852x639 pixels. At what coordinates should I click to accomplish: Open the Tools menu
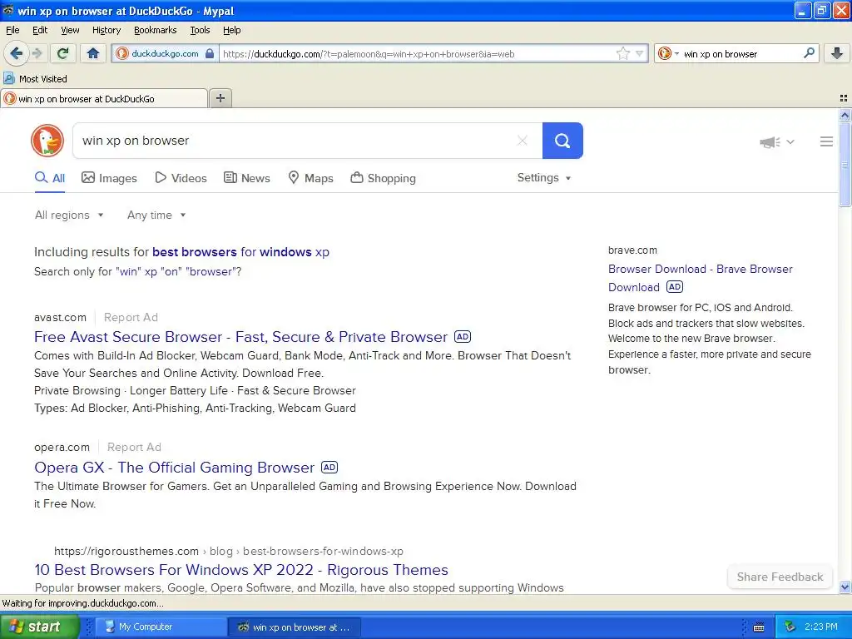200,30
